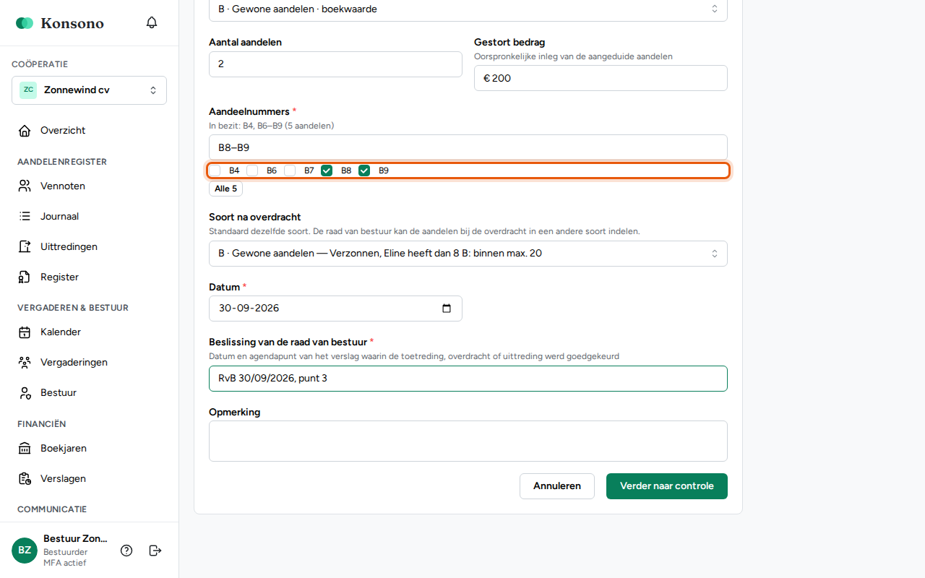Open the B · Gewone aandelen boekwaarde dropdown
The image size is (925, 578).
click(468, 9)
